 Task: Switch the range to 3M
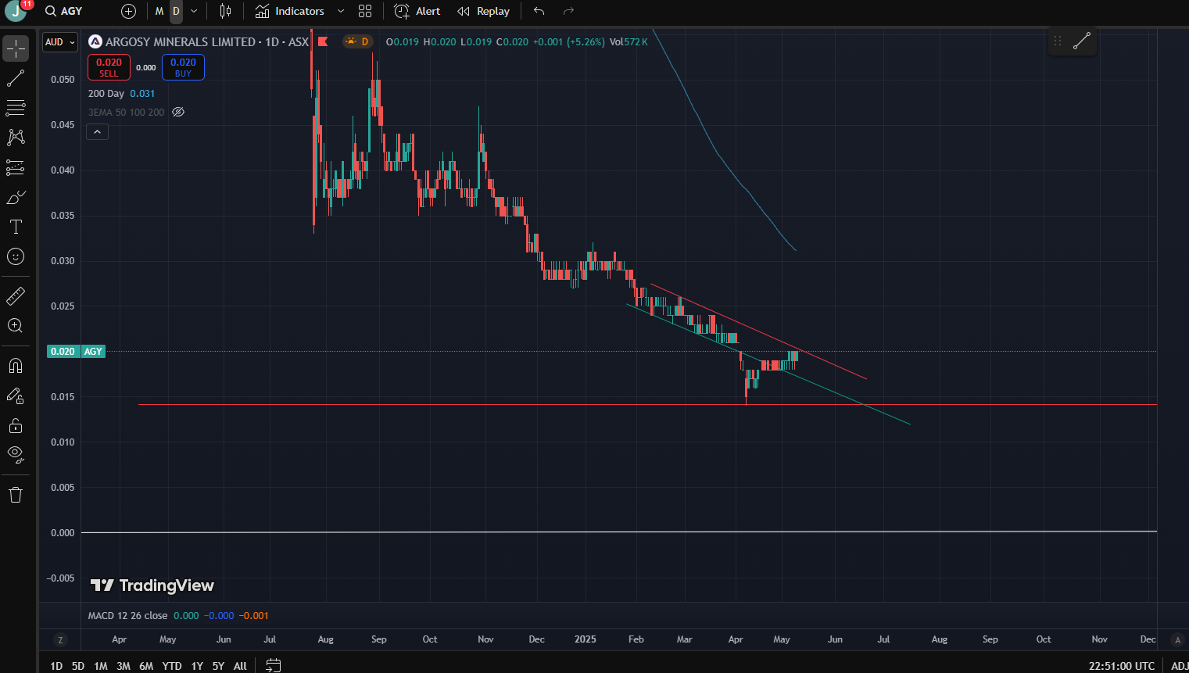click(x=124, y=666)
